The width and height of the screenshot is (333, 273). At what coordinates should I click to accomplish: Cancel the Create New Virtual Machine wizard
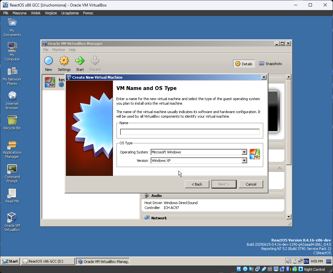point(251,184)
